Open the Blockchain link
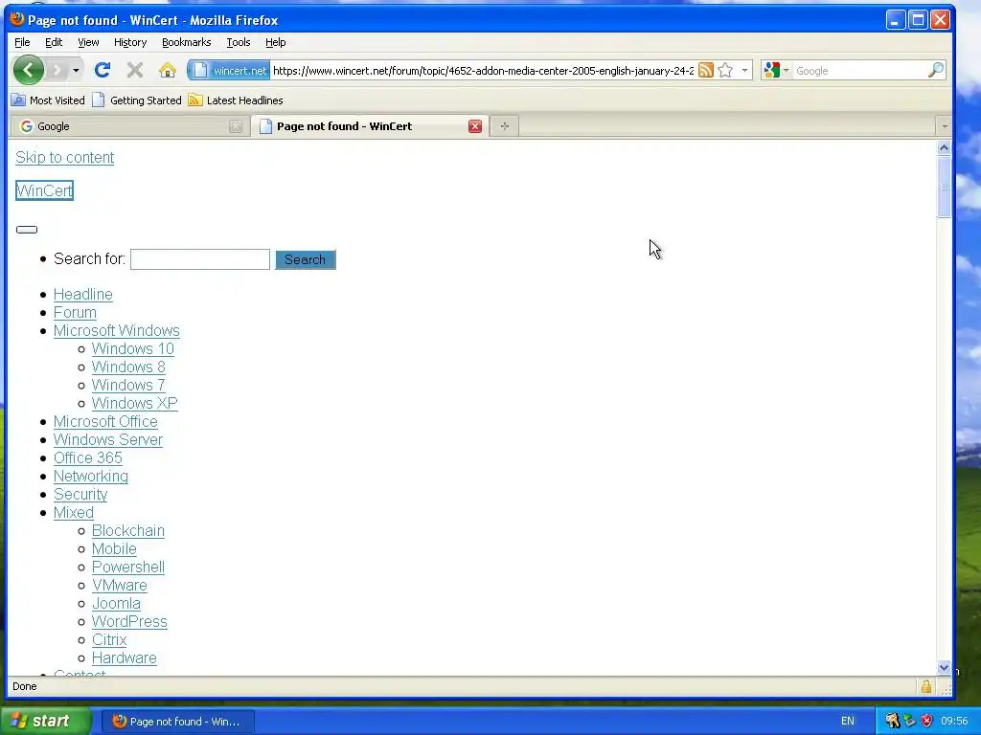Viewport: 981px width, 735px height. coord(128,530)
